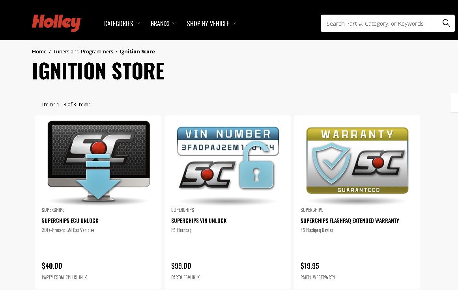Open the Shop By Vehicle dropdown
458x290 pixels.
click(x=211, y=23)
